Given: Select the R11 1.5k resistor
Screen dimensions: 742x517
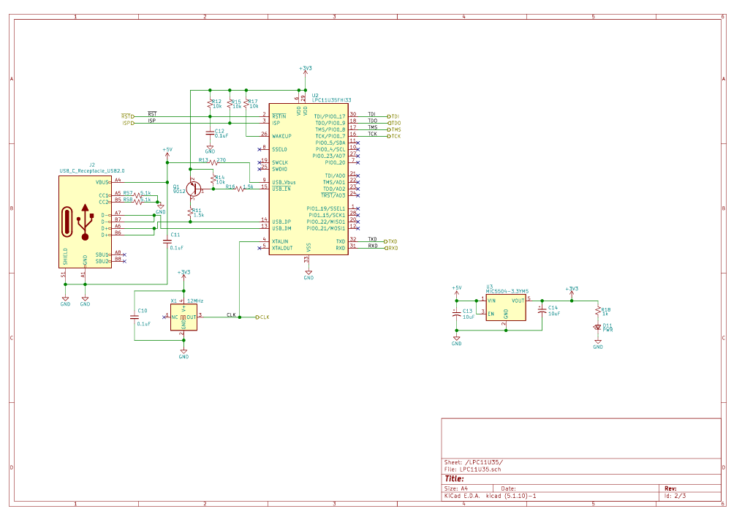Looking at the screenshot, I should pyautogui.click(x=190, y=212).
